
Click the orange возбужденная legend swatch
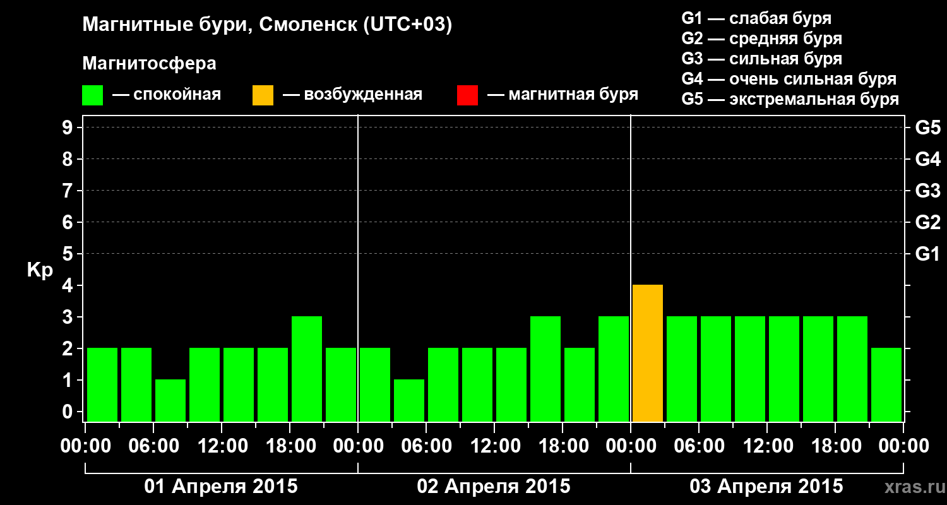point(263,95)
